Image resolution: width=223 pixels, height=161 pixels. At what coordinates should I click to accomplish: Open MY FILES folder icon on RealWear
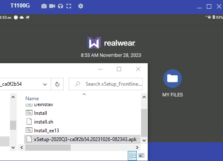pos(173,79)
